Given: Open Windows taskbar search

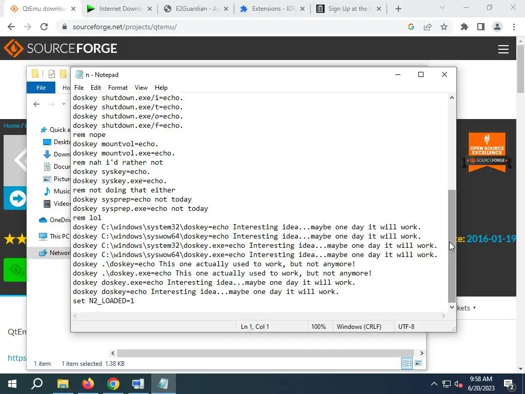Looking at the screenshot, I should pyautogui.click(x=37, y=384).
